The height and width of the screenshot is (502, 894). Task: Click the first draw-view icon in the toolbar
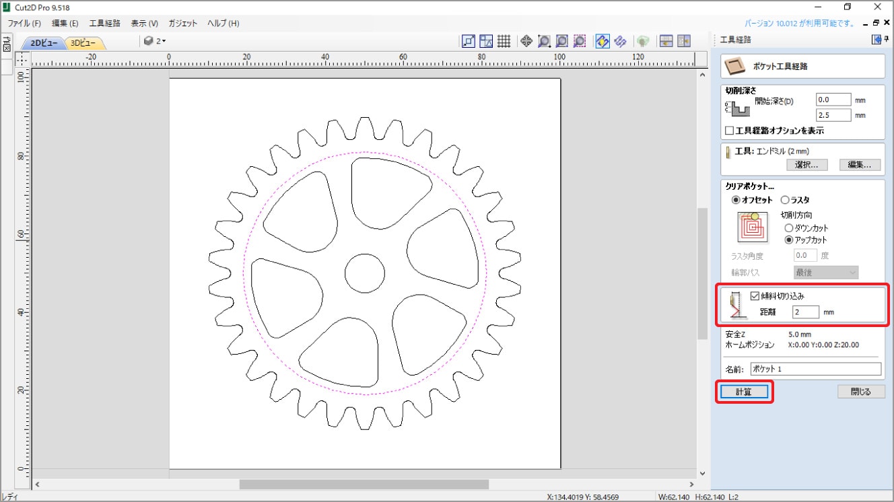pyautogui.click(x=469, y=41)
